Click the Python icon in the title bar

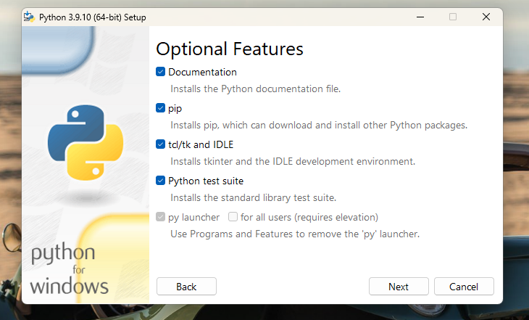pos(30,17)
